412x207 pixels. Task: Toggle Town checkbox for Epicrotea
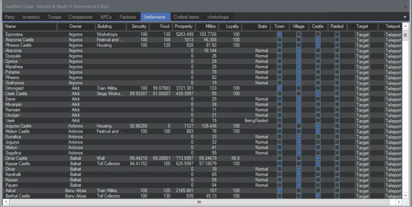coord(280,34)
